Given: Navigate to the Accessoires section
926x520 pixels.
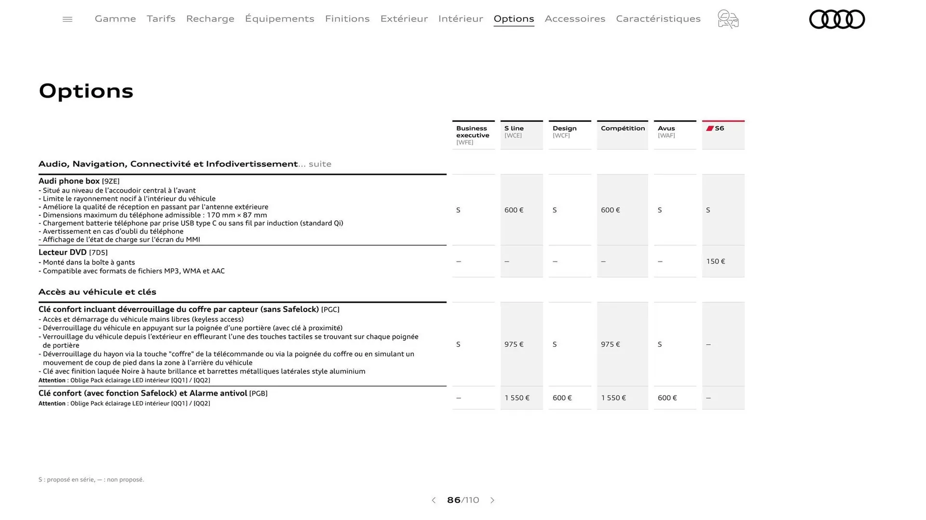Looking at the screenshot, I should [575, 19].
